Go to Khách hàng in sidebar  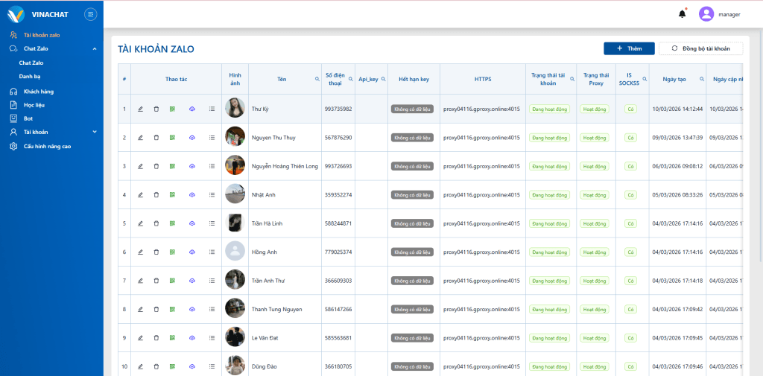tap(38, 92)
